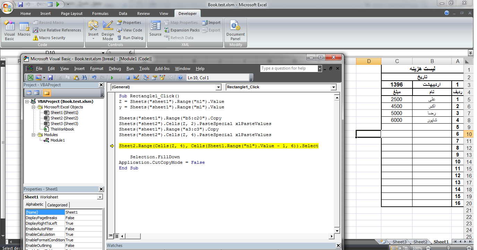Click View Object icon in Project pane
This screenshot has height=250, width=477.
point(37,93)
